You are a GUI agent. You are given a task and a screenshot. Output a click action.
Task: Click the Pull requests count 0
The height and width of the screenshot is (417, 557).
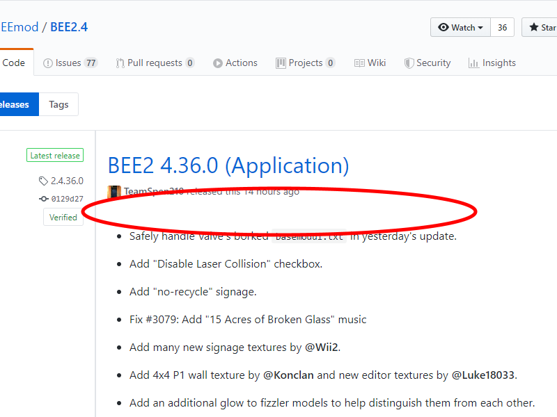[x=190, y=63]
